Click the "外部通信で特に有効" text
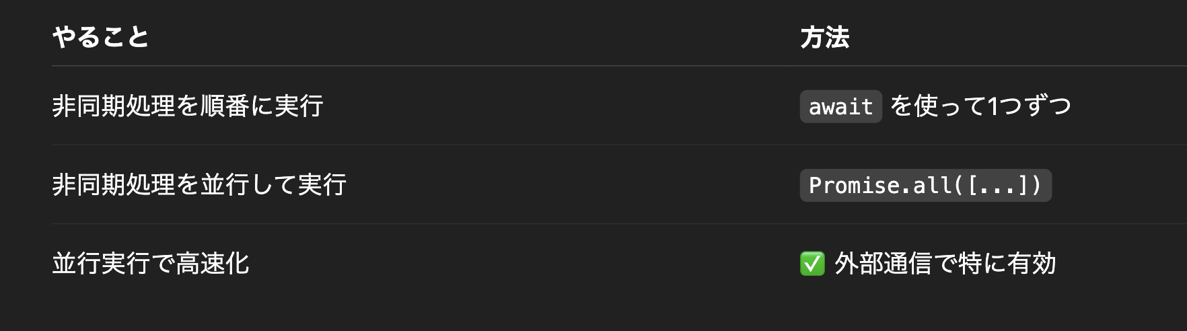Screen dimensions: 1187x331 [x=945, y=264]
